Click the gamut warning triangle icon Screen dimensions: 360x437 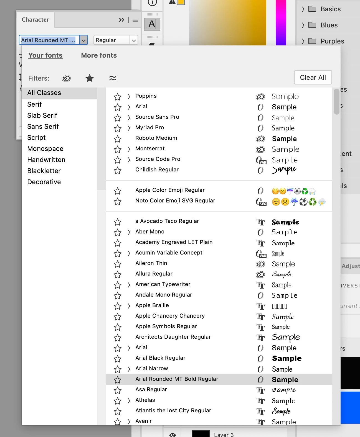click(172, 2)
